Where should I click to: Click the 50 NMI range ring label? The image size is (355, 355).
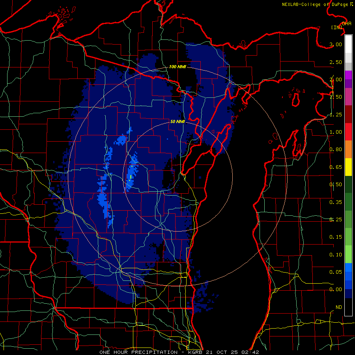point(177,122)
